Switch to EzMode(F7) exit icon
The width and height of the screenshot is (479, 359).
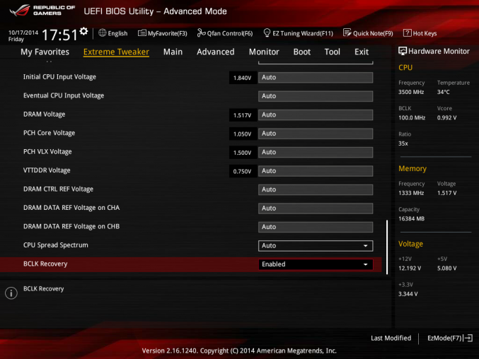click(468, 338)
